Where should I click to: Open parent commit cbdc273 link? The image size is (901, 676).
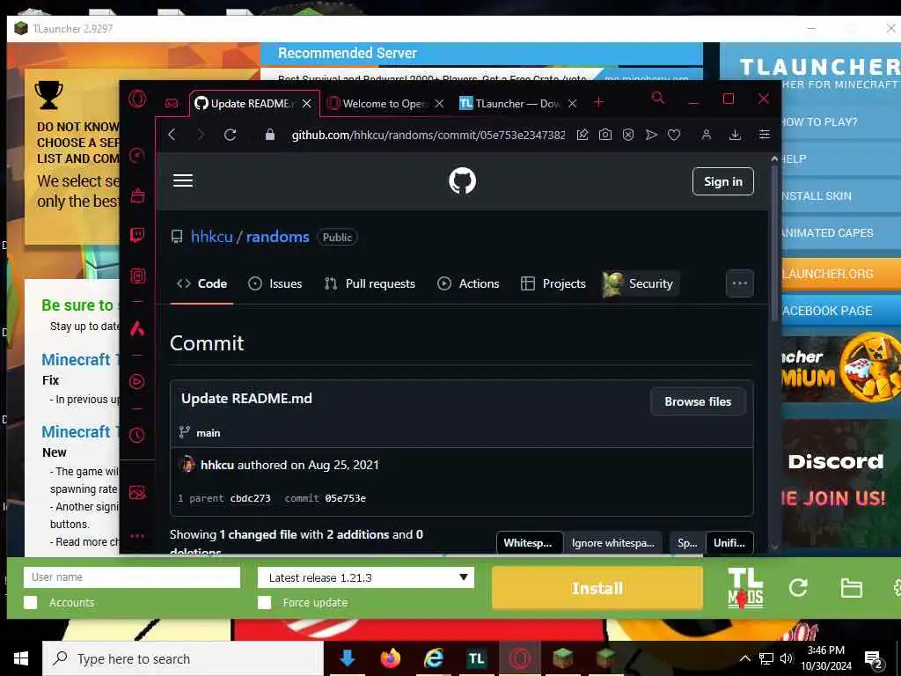tap(250, 498)
